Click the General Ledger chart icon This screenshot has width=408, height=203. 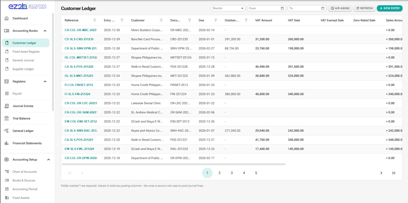(x=7, y=131)
